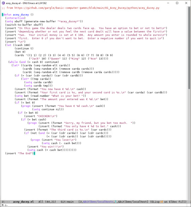Click the highlighted closing parenthesis after "The End"
191x207 pixels.
tap(34, 154)
